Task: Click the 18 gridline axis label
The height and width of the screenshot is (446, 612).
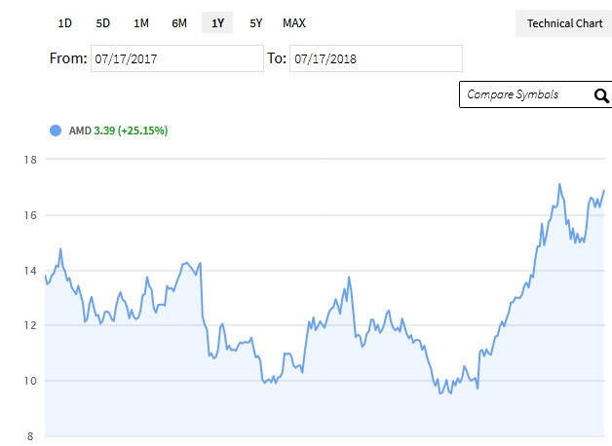Action: click(30, 160)
